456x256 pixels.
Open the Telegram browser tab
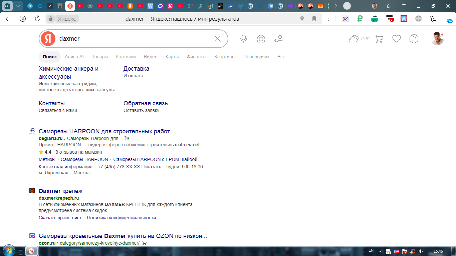click(x=30, y=6)
